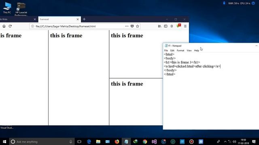Open a new tab with plus button
The width and height of the screenshot is (259, 145).
click(x=84, y=19)
